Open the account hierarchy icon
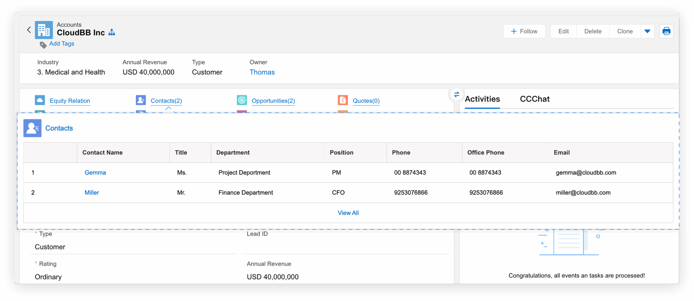The height and width of the screenshot is (301, 694). coord(112,33)
